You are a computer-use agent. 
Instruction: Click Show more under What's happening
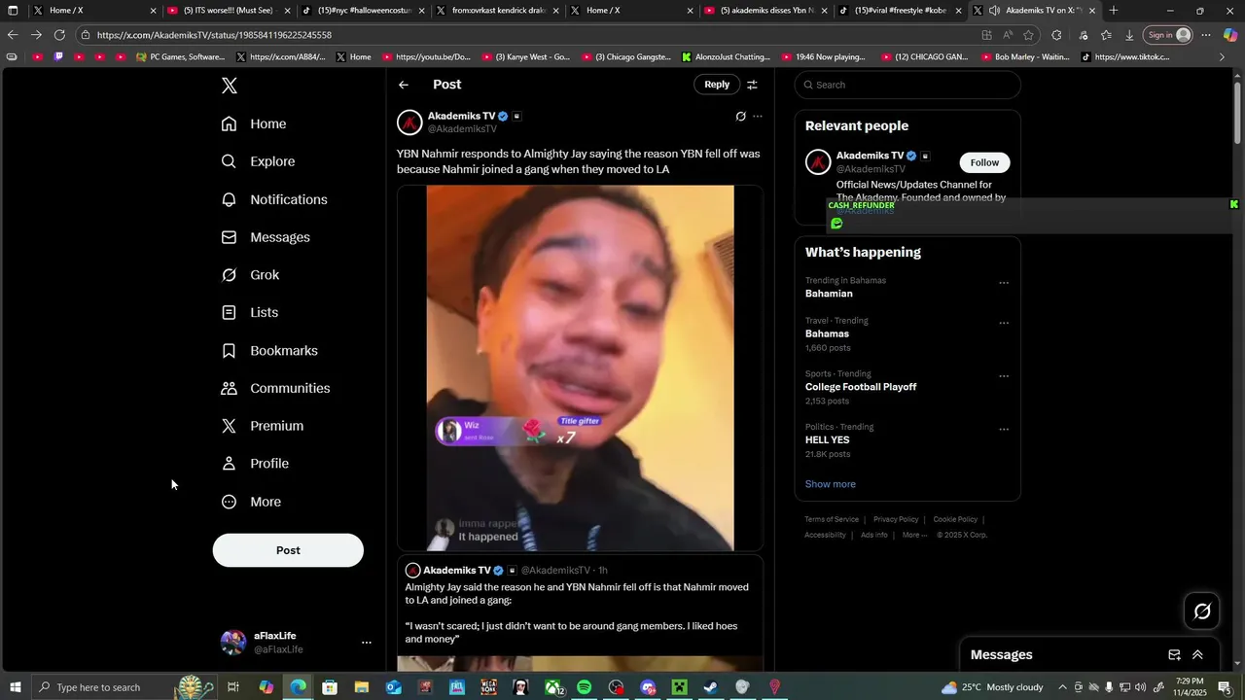[x=831, y=484]
